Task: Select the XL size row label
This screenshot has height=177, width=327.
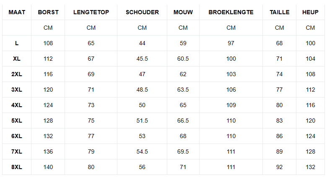Action: click(17, 59)
